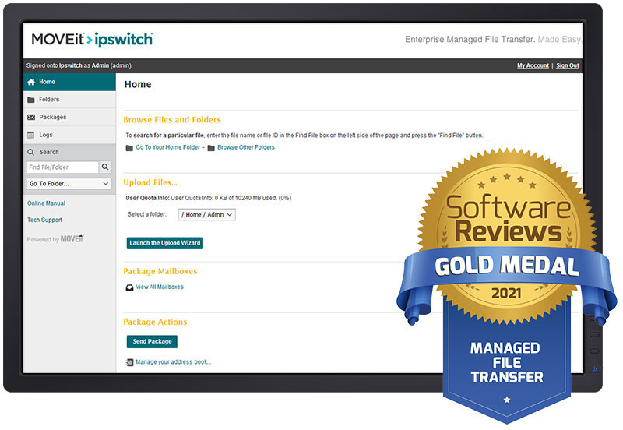Click the Sign Out link
Viewport: 623px width, 430px height.
(x=567, y=66)
